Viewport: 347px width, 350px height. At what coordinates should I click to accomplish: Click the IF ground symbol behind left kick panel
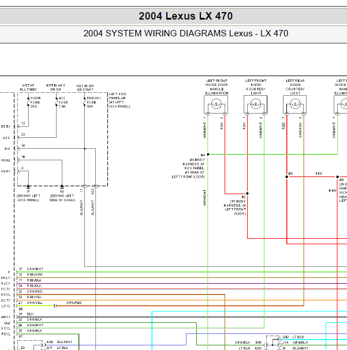click(28, 186)
